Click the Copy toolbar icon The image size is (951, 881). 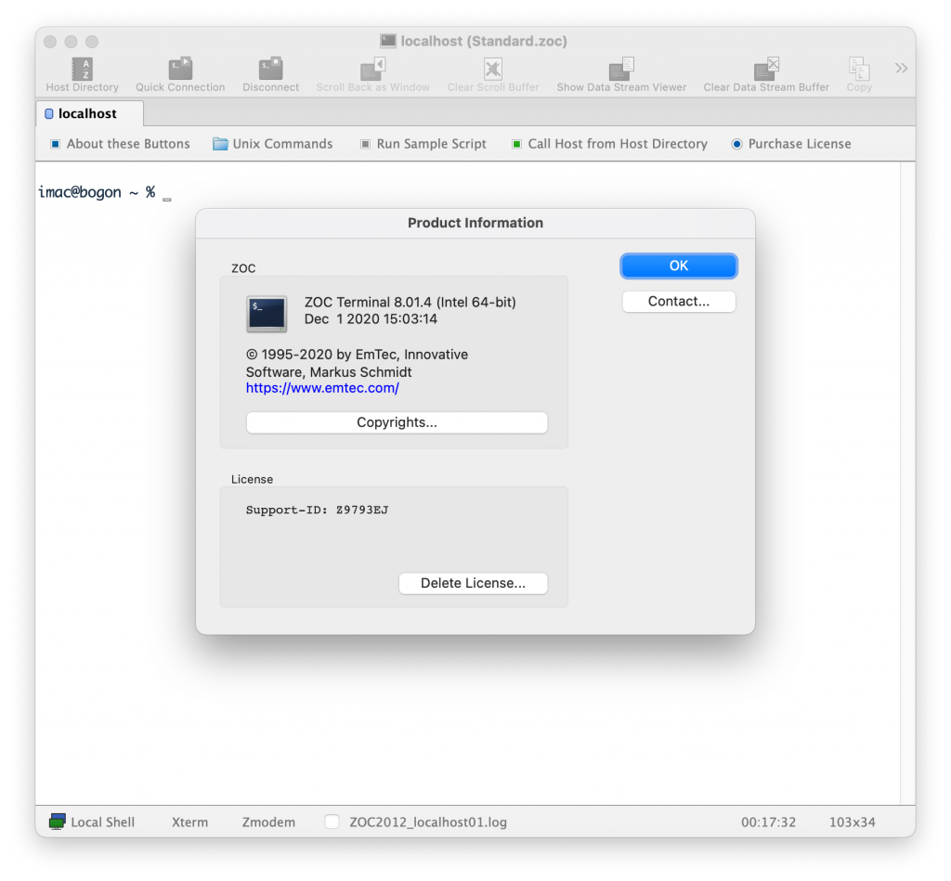[859, 69]
